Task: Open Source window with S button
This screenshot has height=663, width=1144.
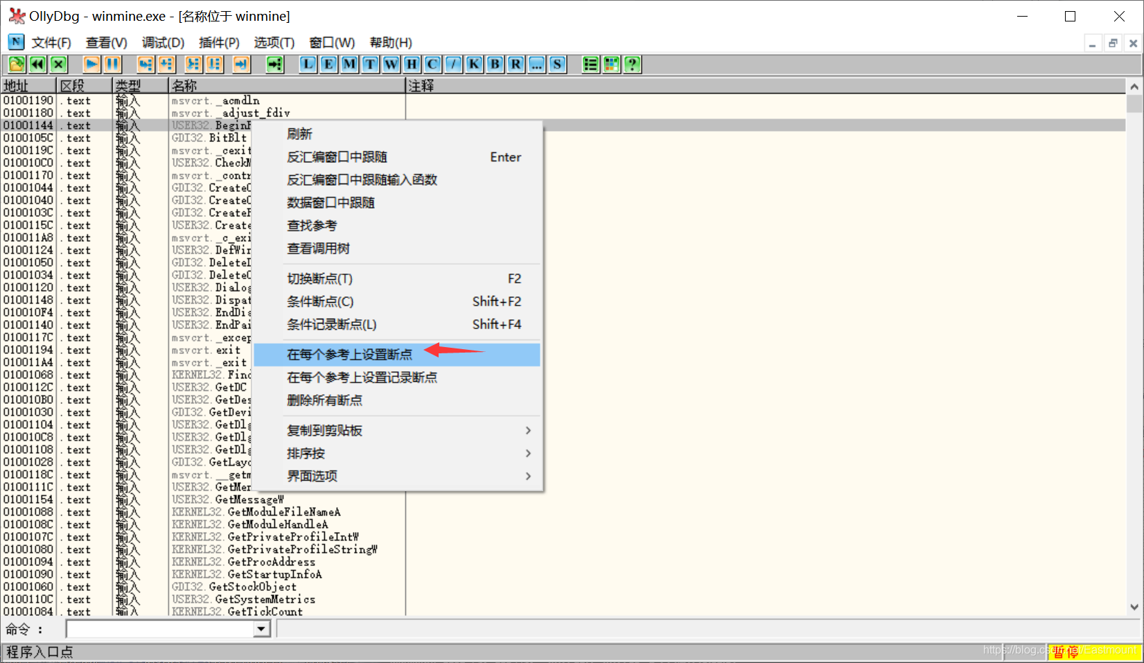Action: (x=557, y=64)
